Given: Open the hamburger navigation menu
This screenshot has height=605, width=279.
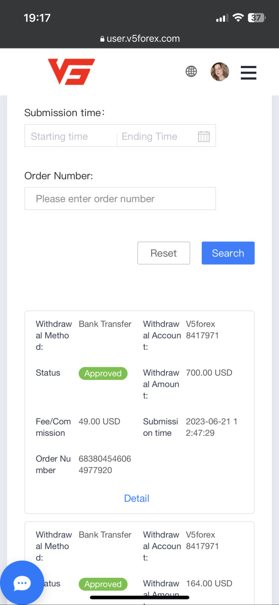Looking at the screenshot, I should [248, 72].
